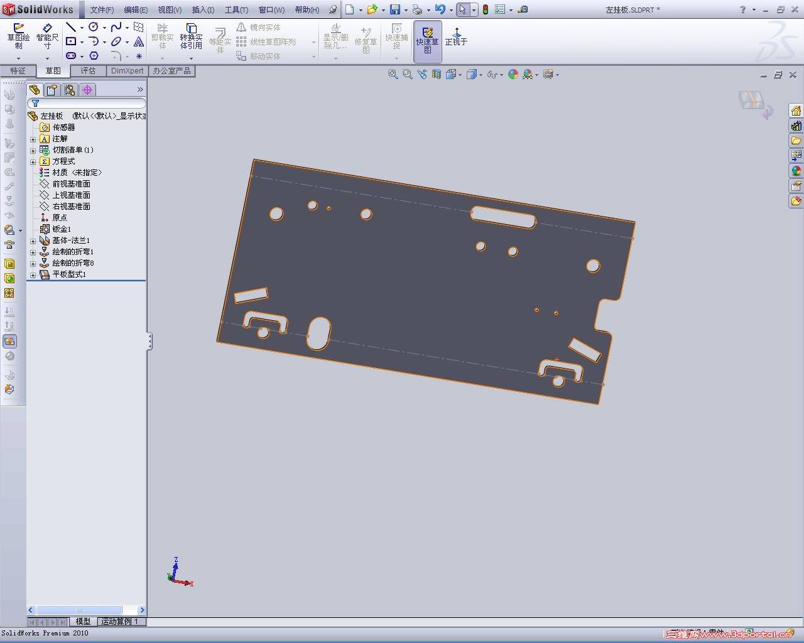The image size is (804, 643).
Task: Expand the 平板型式1 tree node
Action: (33, 274)
